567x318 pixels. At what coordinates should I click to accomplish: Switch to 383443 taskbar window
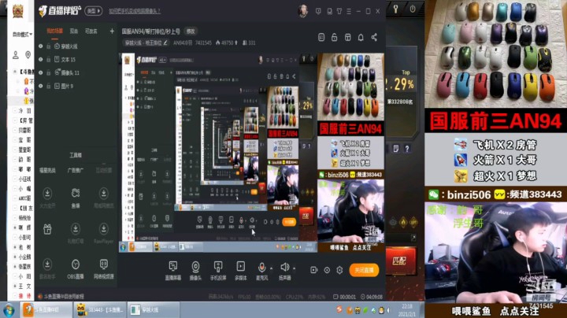(100, 310)
